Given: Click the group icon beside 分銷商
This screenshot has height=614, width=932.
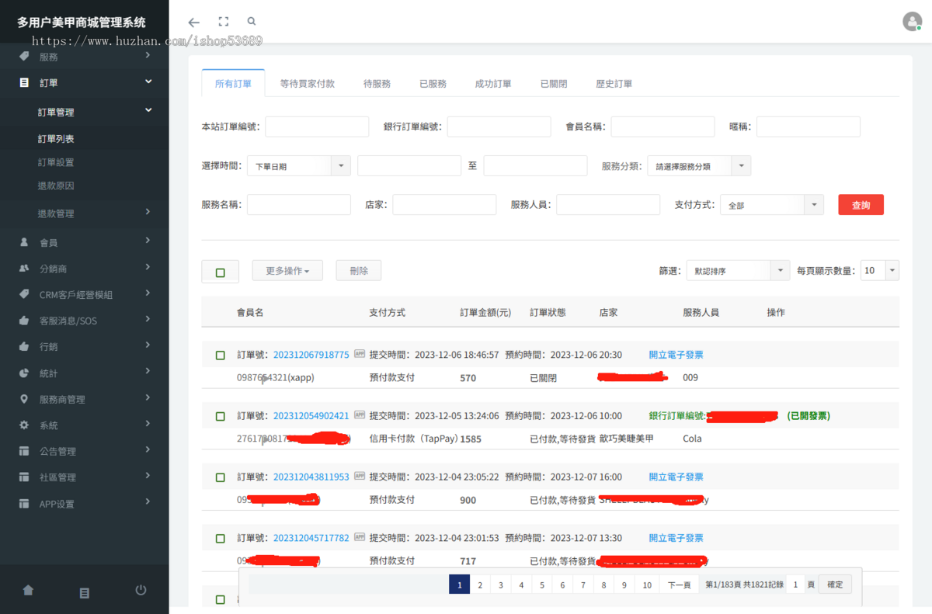Looking at the screenshot, I should click(24, 269).
